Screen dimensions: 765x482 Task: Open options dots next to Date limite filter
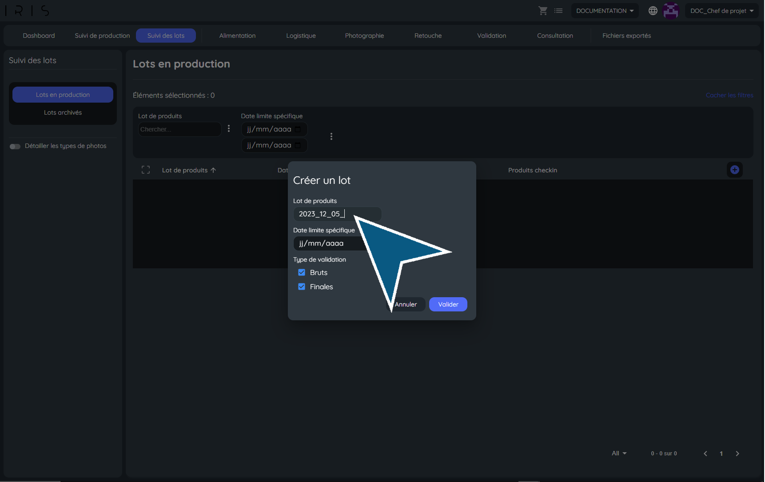(331, 136)
